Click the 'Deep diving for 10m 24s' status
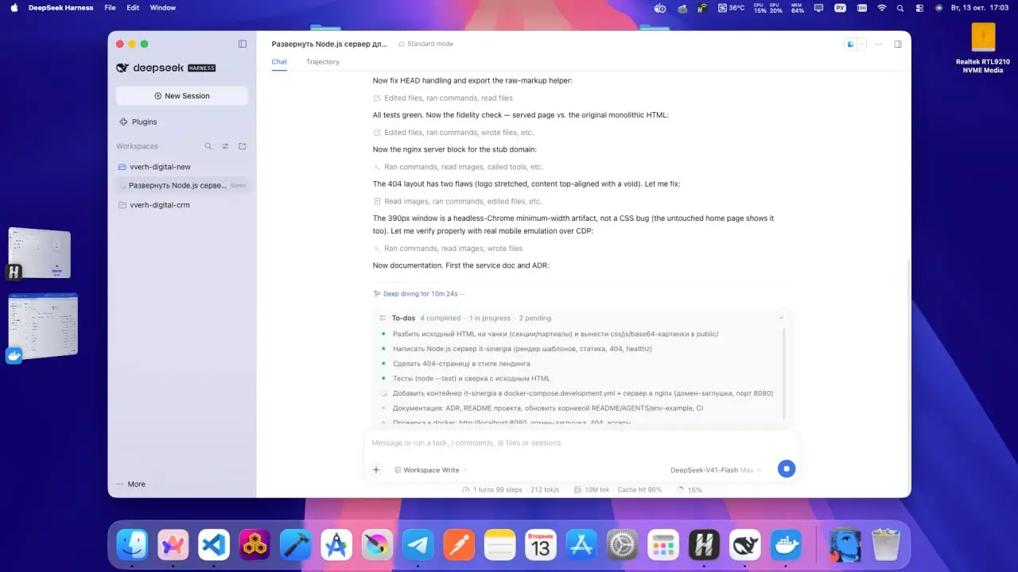Image resolution: width=1018 pixels, height=572 pixels. (x=418, y=294)
